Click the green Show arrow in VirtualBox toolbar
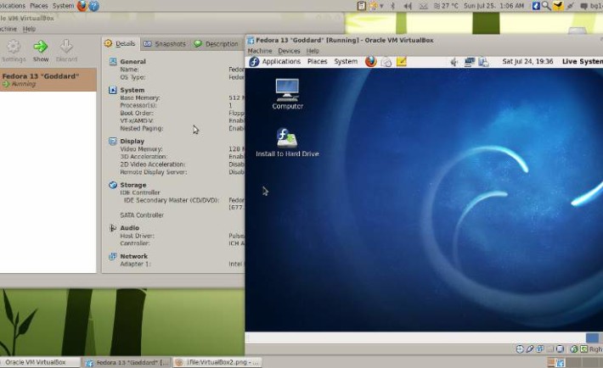Screen dimensions: 603x368 (x=41, y=47)
